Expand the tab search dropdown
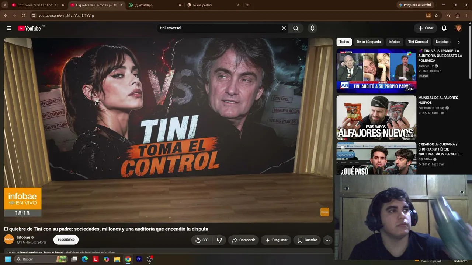 (x=5, y=5)
